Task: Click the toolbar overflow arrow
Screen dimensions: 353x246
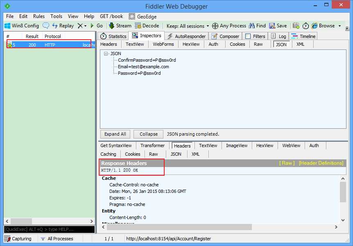Action: (x=347, y=28)
